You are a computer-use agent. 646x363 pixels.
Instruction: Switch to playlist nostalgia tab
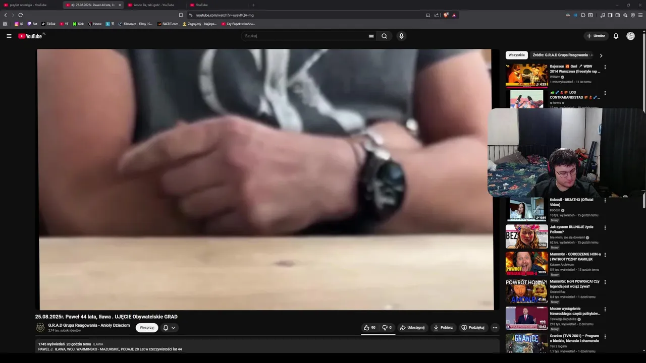pos(30,5)
